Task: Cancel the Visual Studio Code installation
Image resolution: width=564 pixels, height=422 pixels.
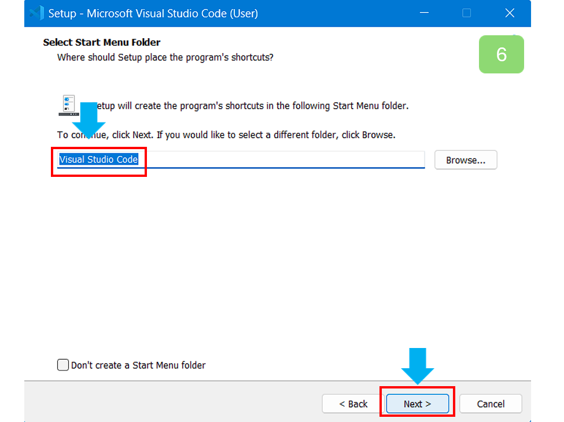Action: point(490,404)
